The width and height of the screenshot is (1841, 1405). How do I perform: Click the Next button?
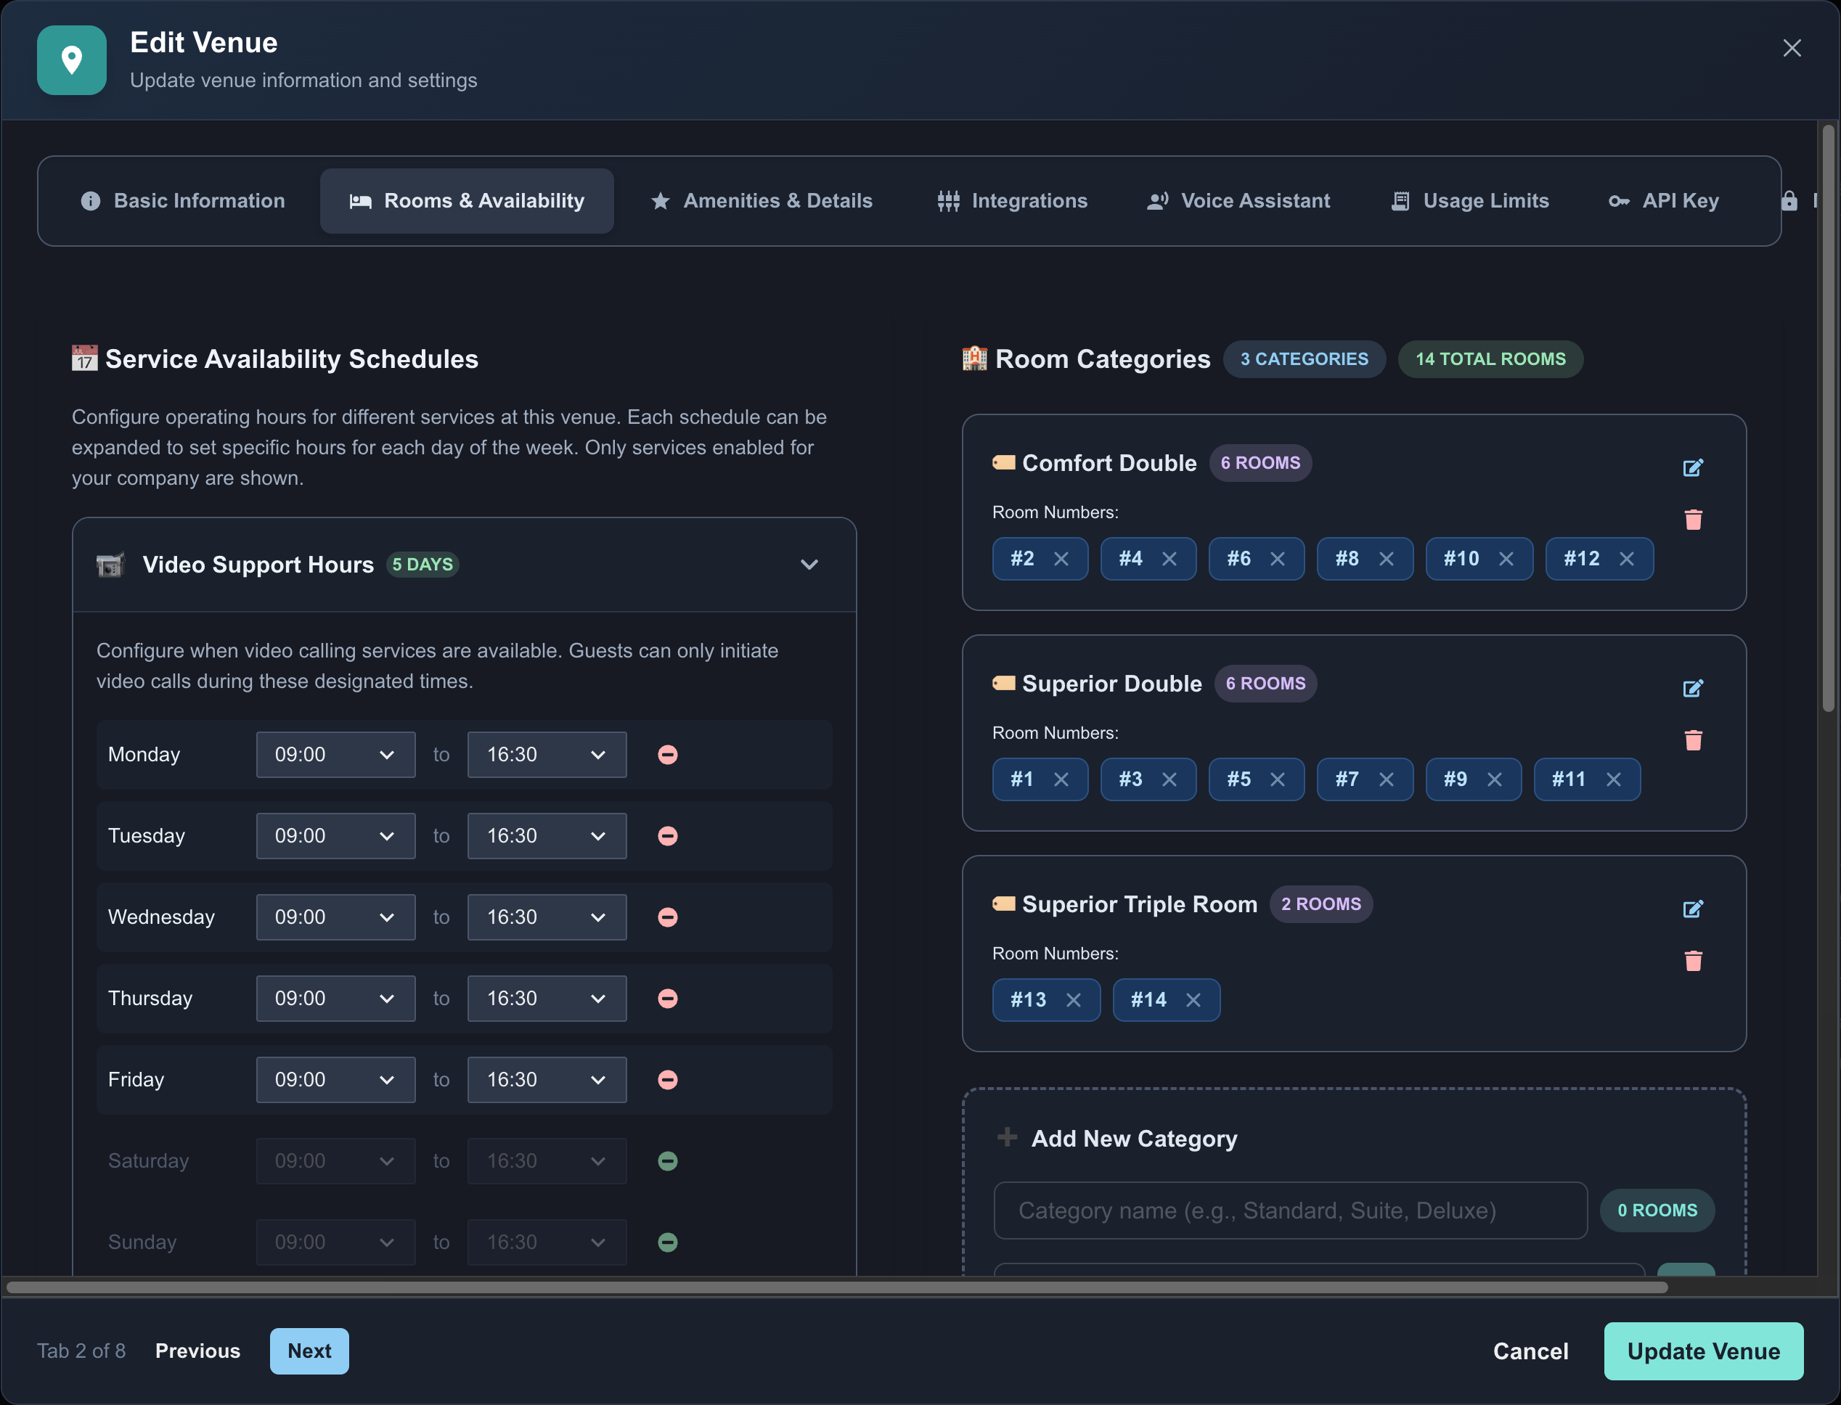tap(309, 1351)
